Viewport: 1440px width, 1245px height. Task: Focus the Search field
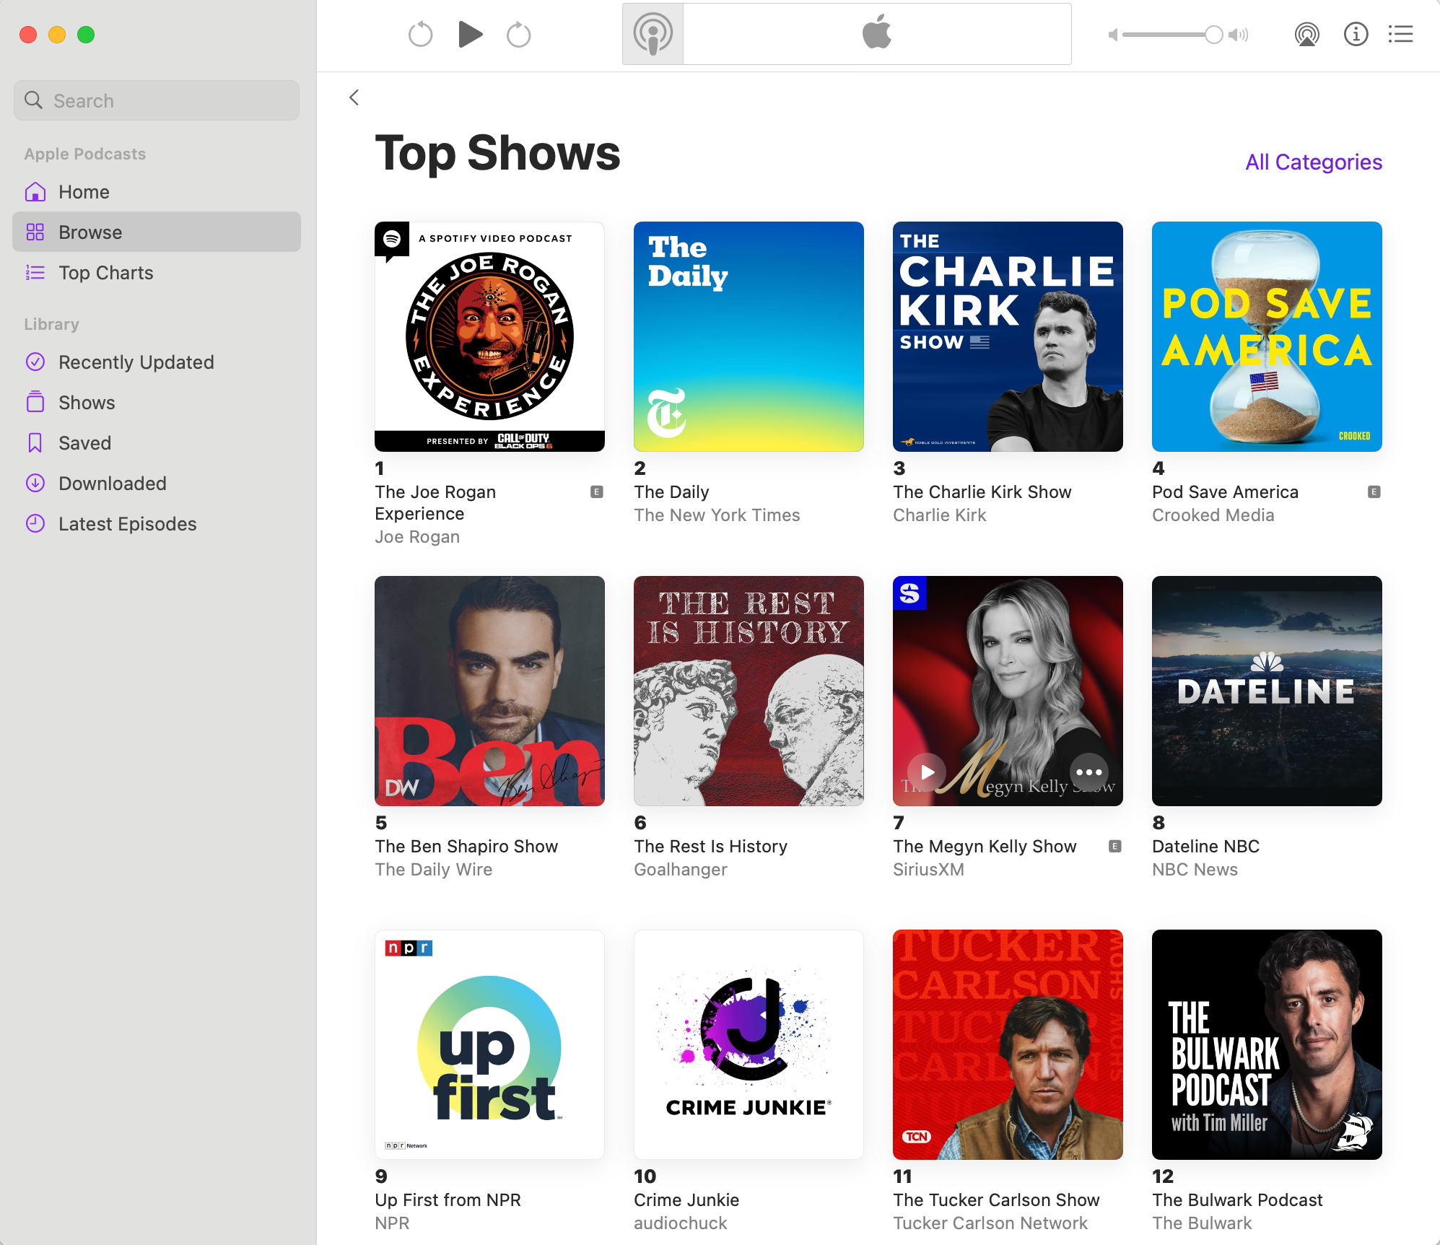[x=157, y=100]
